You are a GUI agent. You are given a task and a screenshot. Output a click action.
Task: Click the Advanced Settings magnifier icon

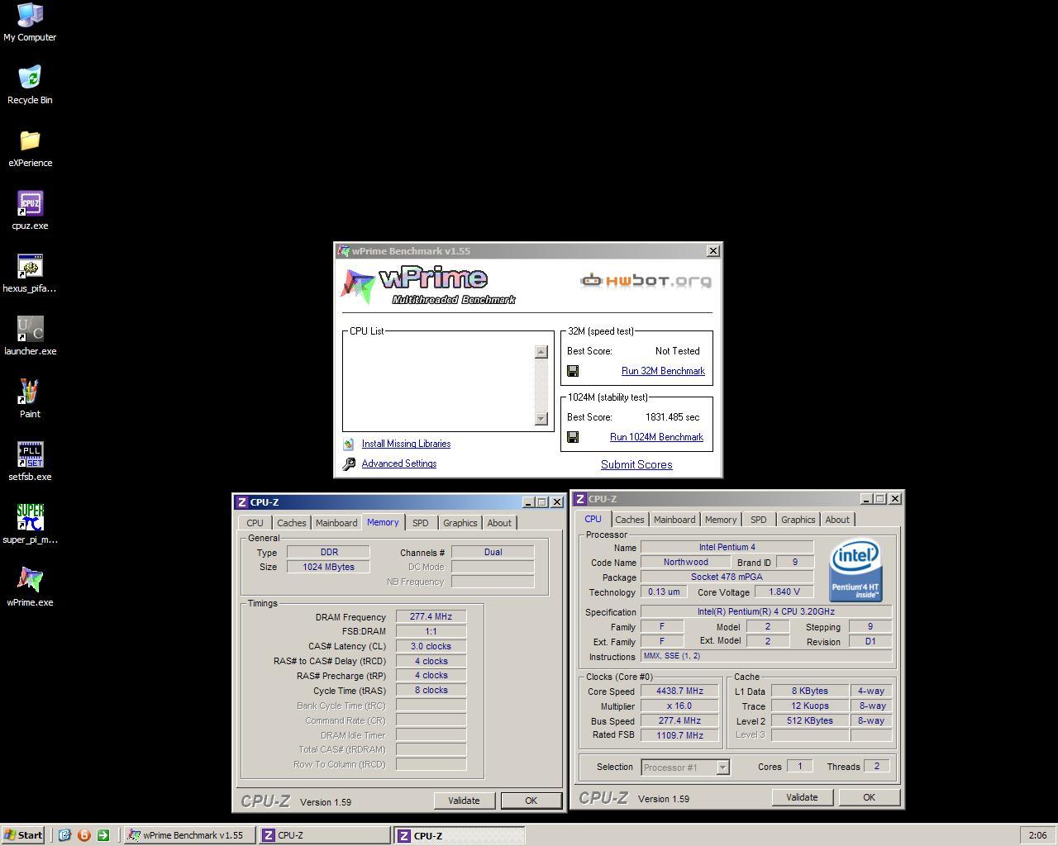(349, 463)
